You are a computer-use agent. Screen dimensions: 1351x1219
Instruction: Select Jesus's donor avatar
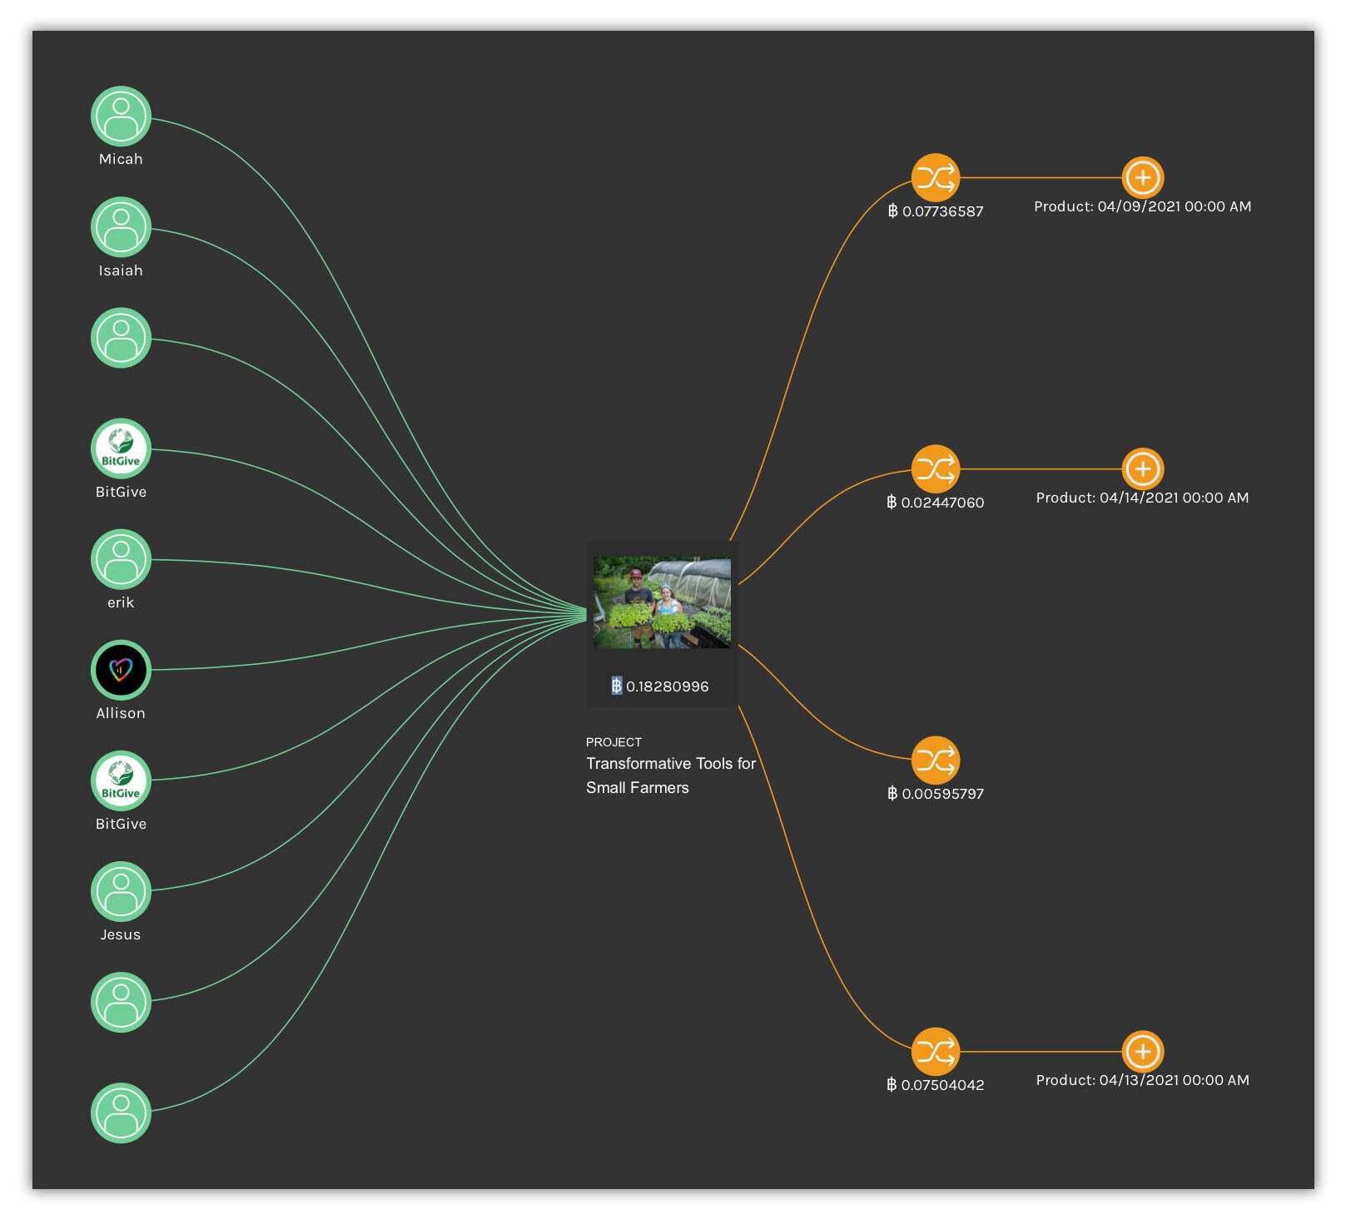point(120,890)
